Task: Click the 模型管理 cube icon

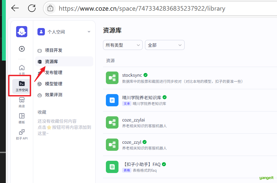Action: [40, 84]
